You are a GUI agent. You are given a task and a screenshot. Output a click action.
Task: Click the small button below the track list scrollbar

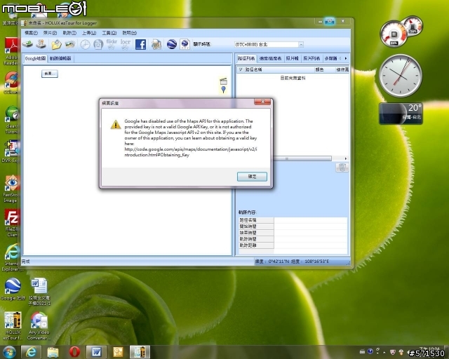(342, 167)
